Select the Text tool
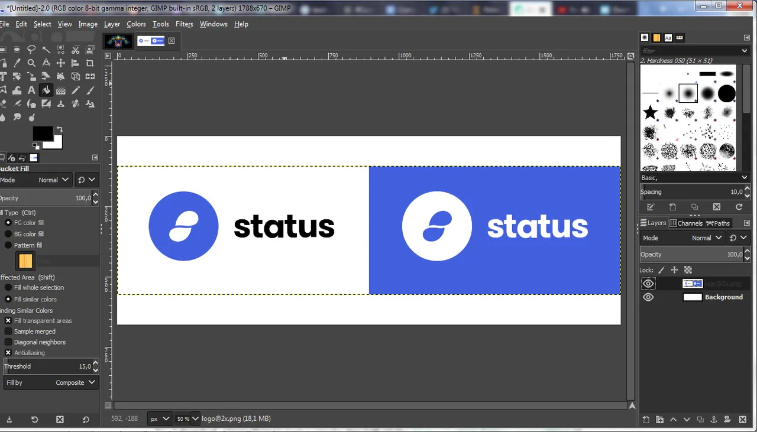The width and height of the screenshot is (757, 432). coord(31,90)
